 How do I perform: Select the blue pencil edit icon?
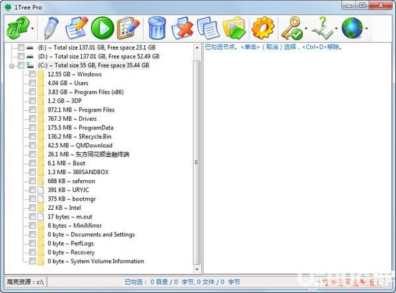pos(51,28)
